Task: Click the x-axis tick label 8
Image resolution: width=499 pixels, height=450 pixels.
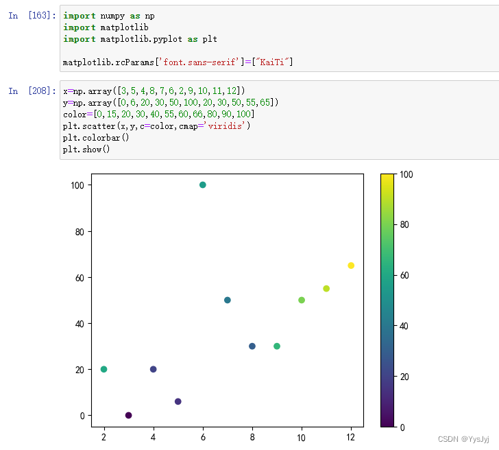Action: [252, 437]
